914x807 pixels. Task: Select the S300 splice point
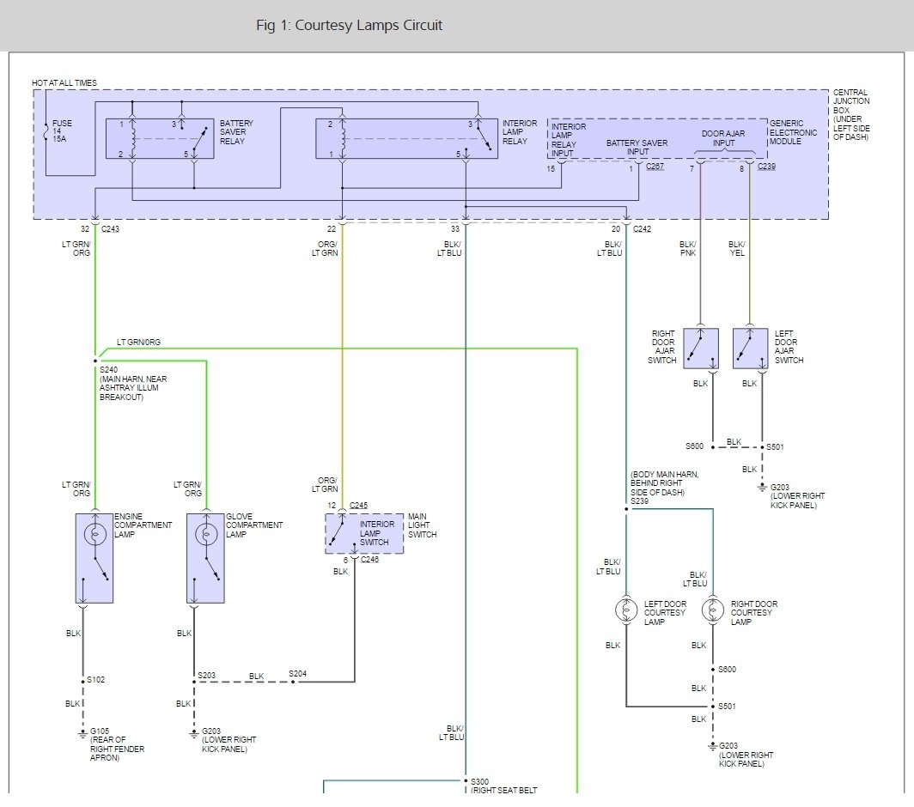click(x=465, y=780)
